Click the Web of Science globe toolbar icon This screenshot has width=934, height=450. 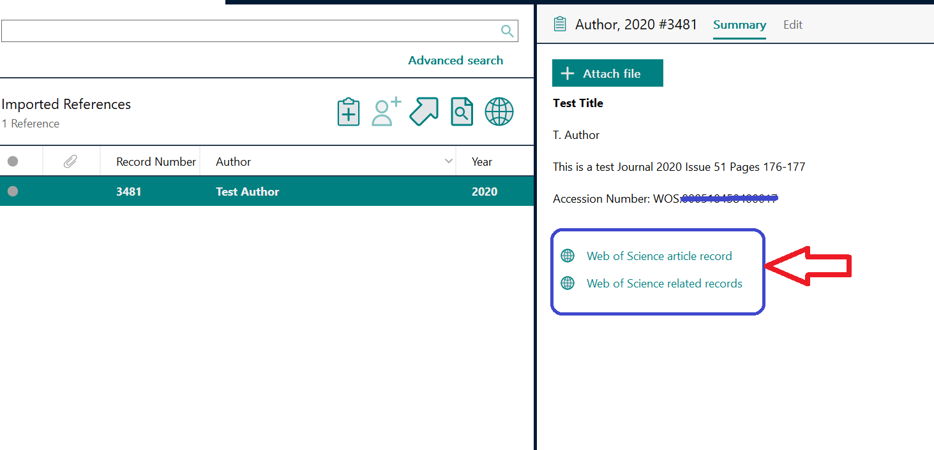pyautogui.click(x=499, y=112)
